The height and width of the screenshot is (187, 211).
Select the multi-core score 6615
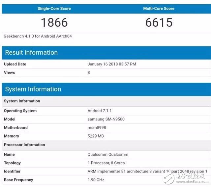pyautogui.click(x=159, y=22)
